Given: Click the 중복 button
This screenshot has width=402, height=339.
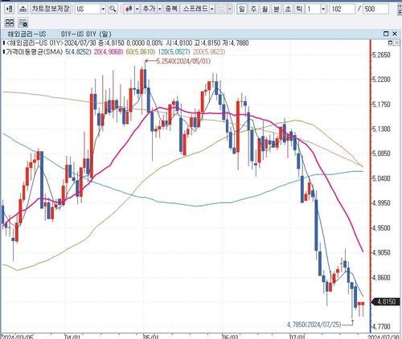Looking at the screenshot, I should click(x=171, y=9).
